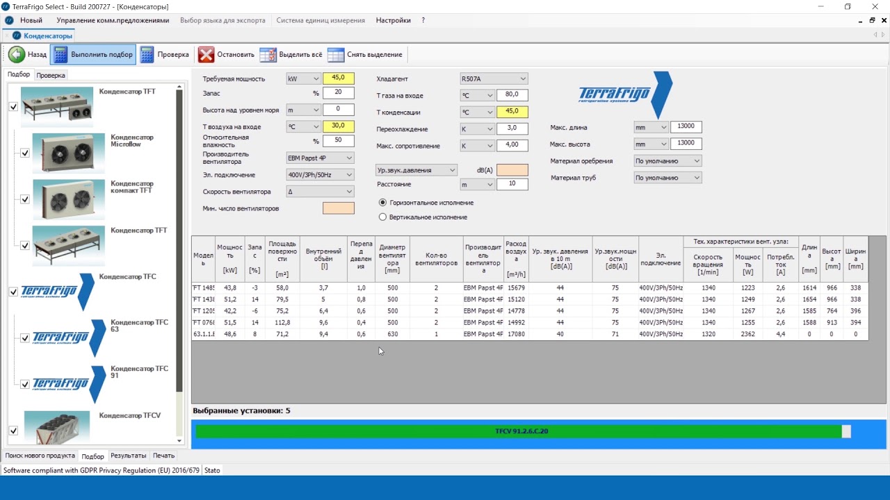The image size is (890, 500).
Task: Open the Хладагент R507A dropdown
Action: 494,79
